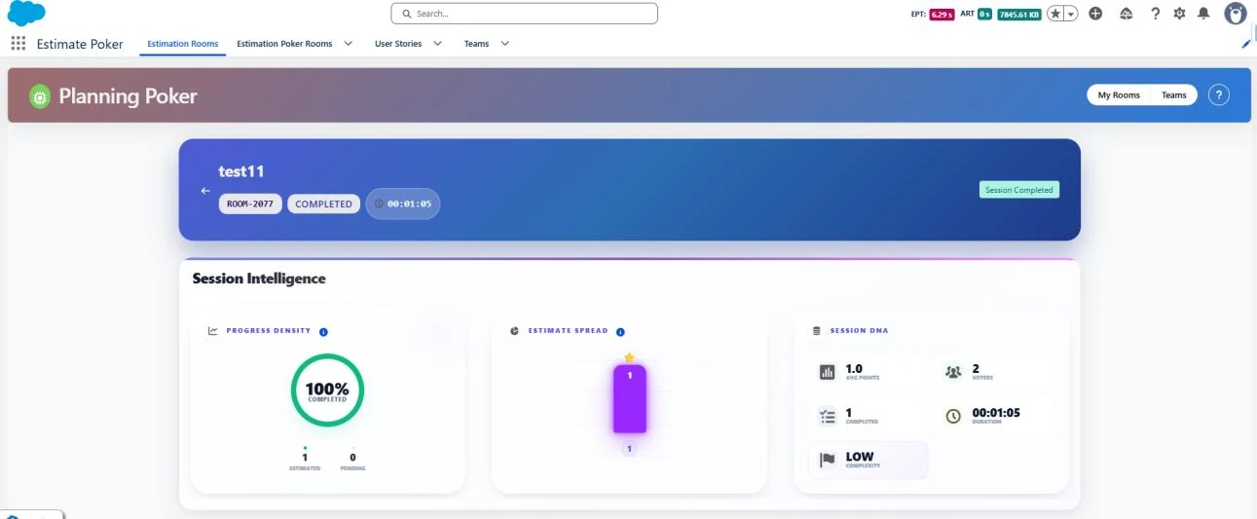The width and height of the screenshot is (1257, 519).
Task: Click the Planning Poker title text
Action: click(x=128, y=96)
